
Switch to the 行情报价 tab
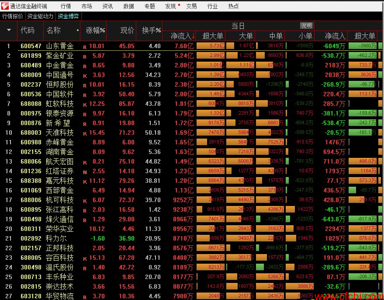pyautogui.click(x=13, y=17)
